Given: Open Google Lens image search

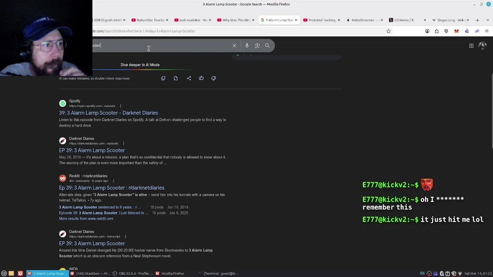Looking at the screenshot, I should pyautogui.click(x=257, y=45).
